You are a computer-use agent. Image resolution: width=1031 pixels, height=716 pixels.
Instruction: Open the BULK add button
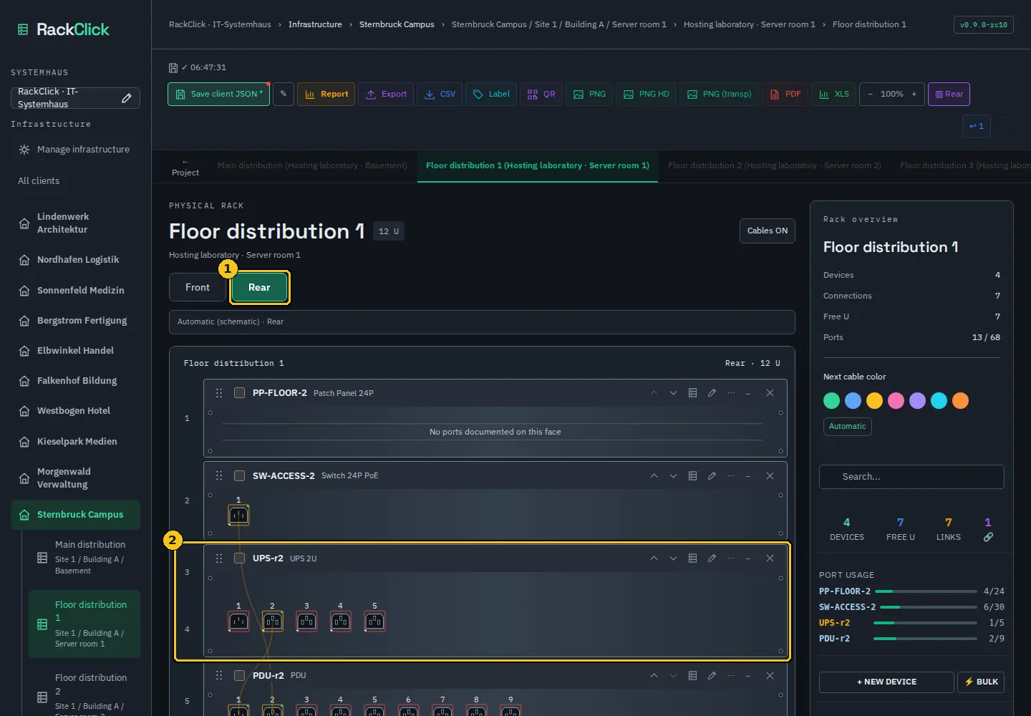981,682
